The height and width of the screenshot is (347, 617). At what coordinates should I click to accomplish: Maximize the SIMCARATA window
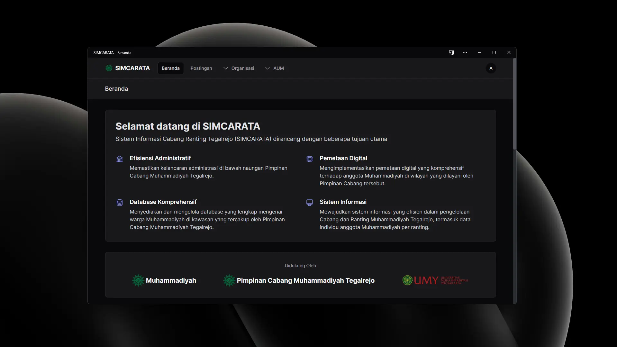pyautogui.click(x=494, y=52)
